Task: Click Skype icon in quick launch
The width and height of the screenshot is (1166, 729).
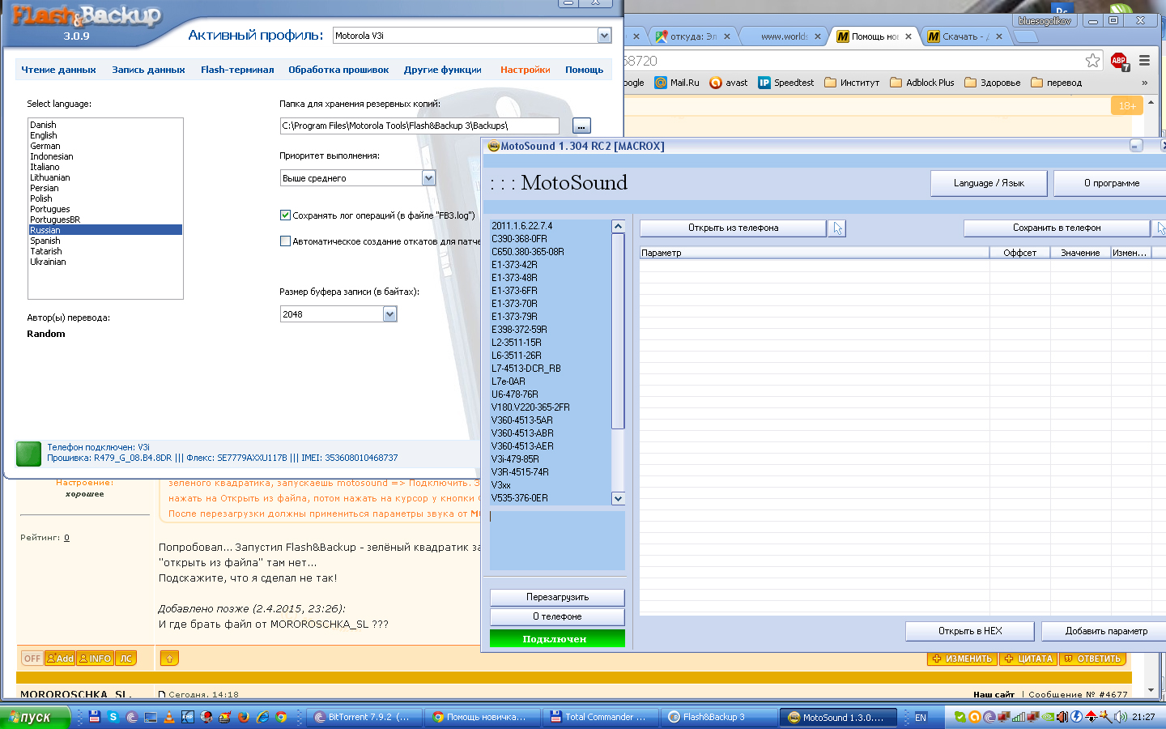Action: coord(113,717)
